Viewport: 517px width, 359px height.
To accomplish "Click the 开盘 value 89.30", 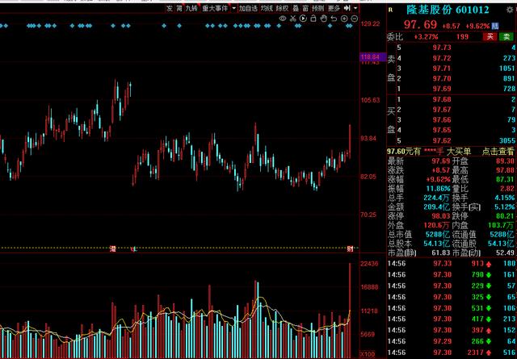I will 505,161.
